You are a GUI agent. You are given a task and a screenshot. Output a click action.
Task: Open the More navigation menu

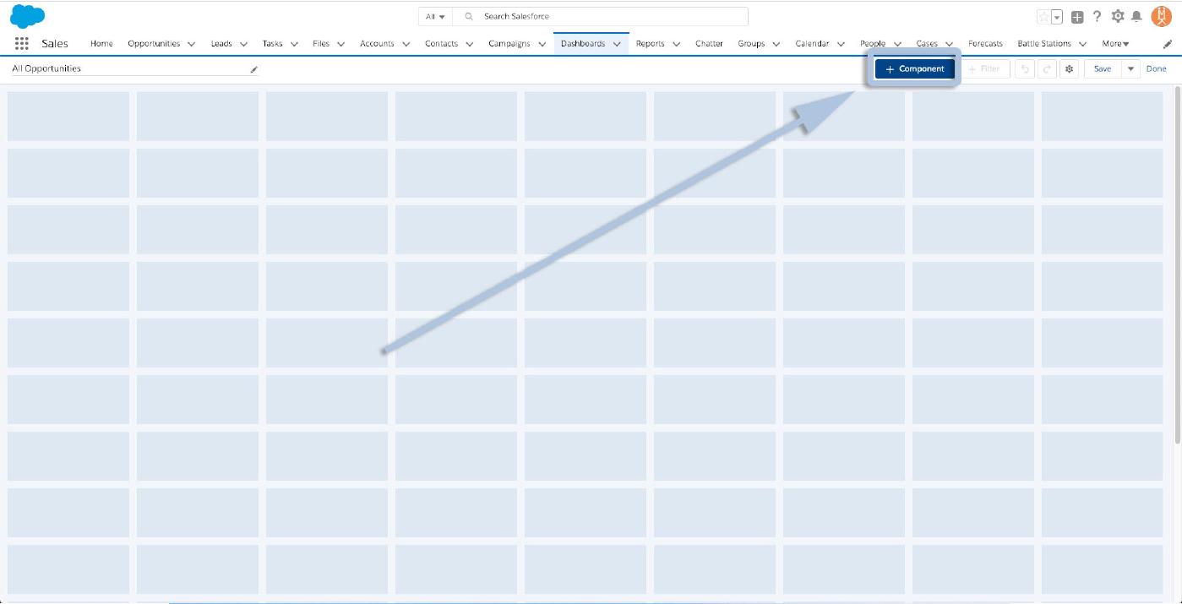(1115, 44)
